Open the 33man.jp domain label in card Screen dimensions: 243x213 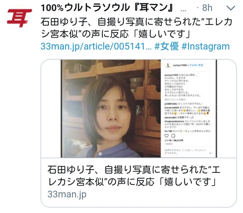tap(67, 194)
